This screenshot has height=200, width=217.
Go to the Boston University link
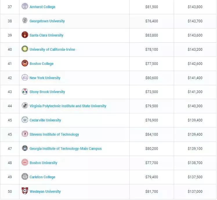pyautogui.click(x=44, y=163)
